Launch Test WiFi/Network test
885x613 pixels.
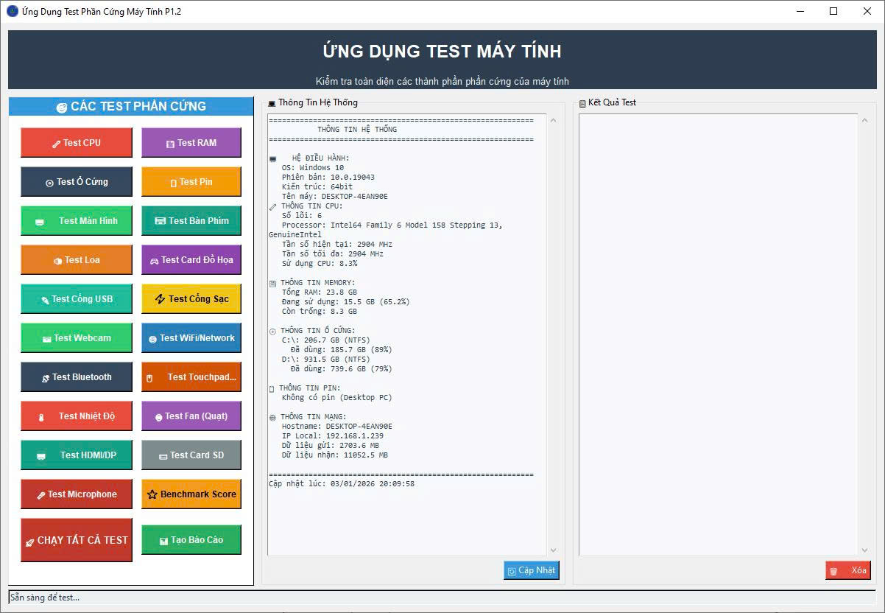coord(191,338)
